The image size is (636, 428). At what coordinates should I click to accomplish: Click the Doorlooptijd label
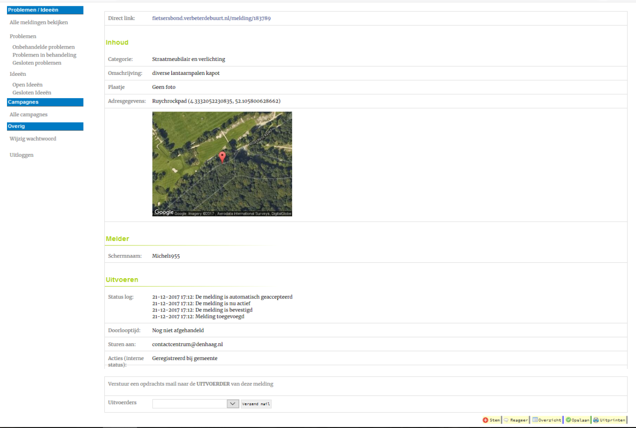coord(124,330)
